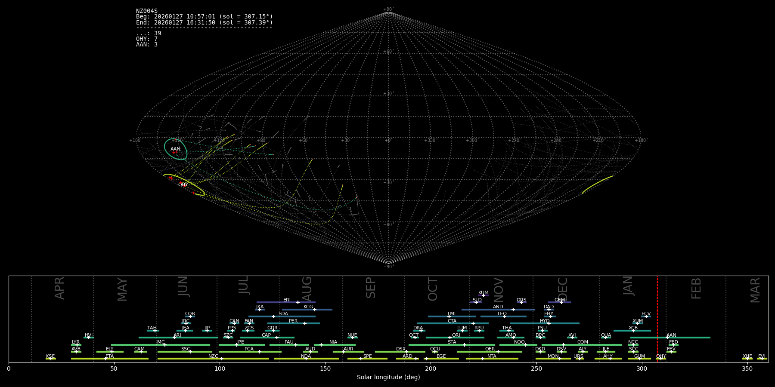Click the XUM shower marker
775x387 pixels.
pos(638,323)
